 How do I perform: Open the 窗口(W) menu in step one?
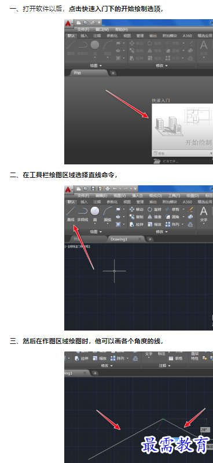click(x=102, y=30)
